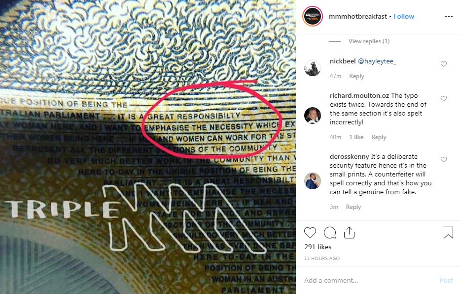Follow mmmhotbreakfast
The width and height of the screenshot is (460, 294).
pos(404,16)
